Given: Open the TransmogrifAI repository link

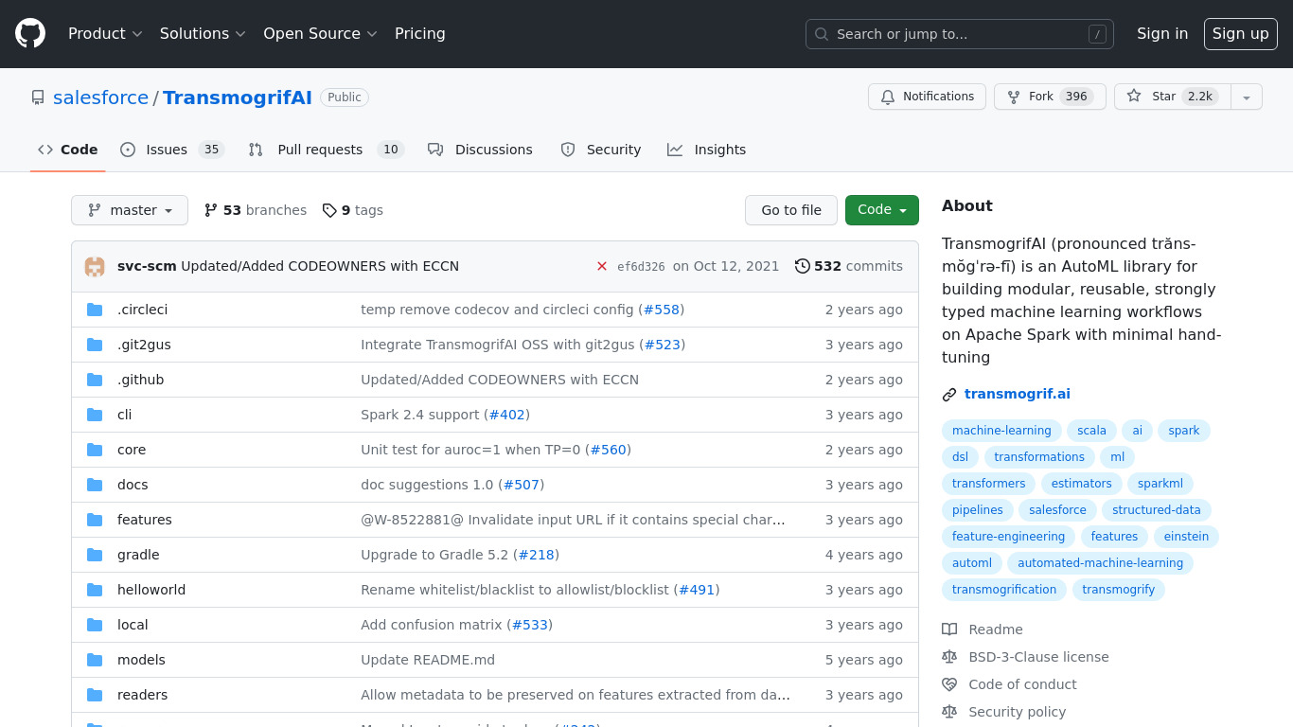Looking at the screenshot, I should pyautogui.click(x=238, y=98).
